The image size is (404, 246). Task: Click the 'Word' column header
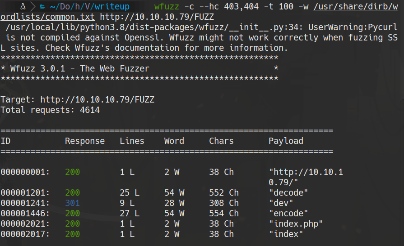(174, 141)
